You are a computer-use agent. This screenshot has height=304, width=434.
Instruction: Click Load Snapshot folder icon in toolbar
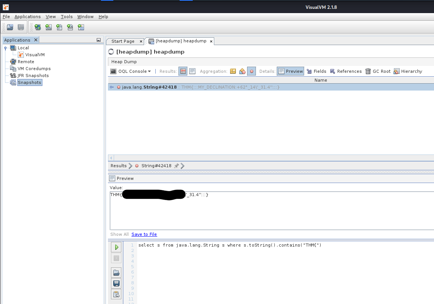(x=10, y=27)
